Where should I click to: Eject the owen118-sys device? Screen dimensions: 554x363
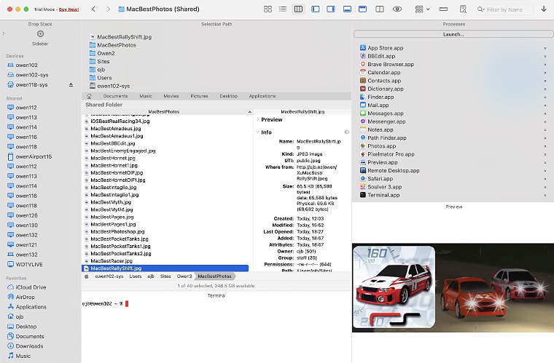71,84
